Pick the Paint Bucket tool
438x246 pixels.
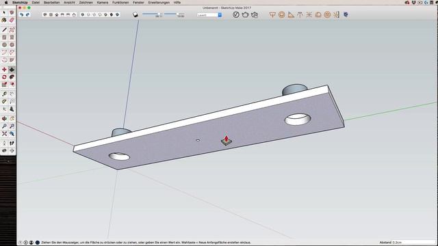tap(4, 20)
